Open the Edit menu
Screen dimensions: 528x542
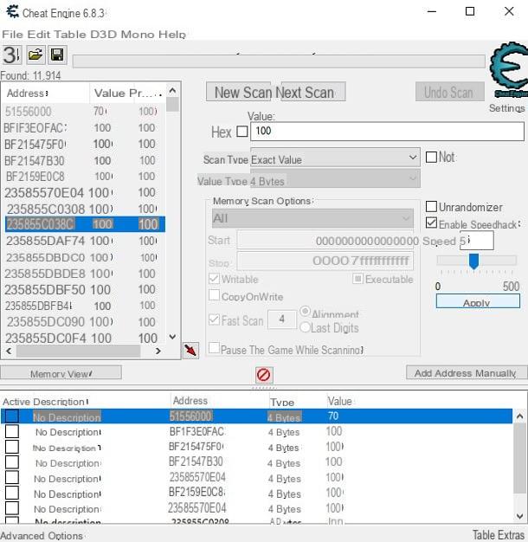click(x=40, y=35)
